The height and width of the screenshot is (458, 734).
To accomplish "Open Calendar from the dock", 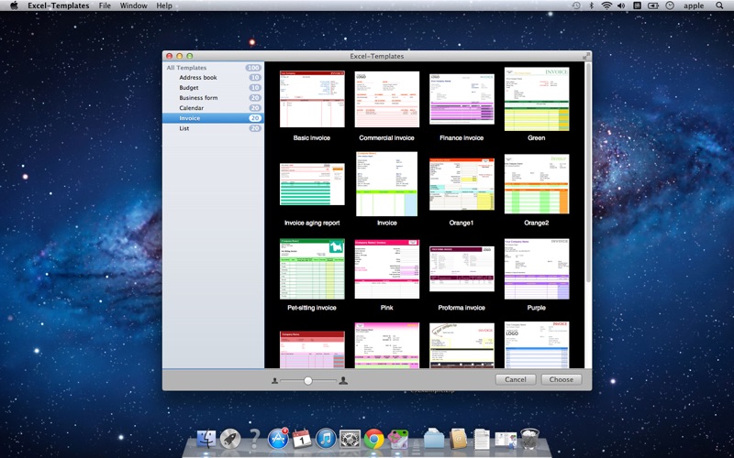I will point(302,440).
